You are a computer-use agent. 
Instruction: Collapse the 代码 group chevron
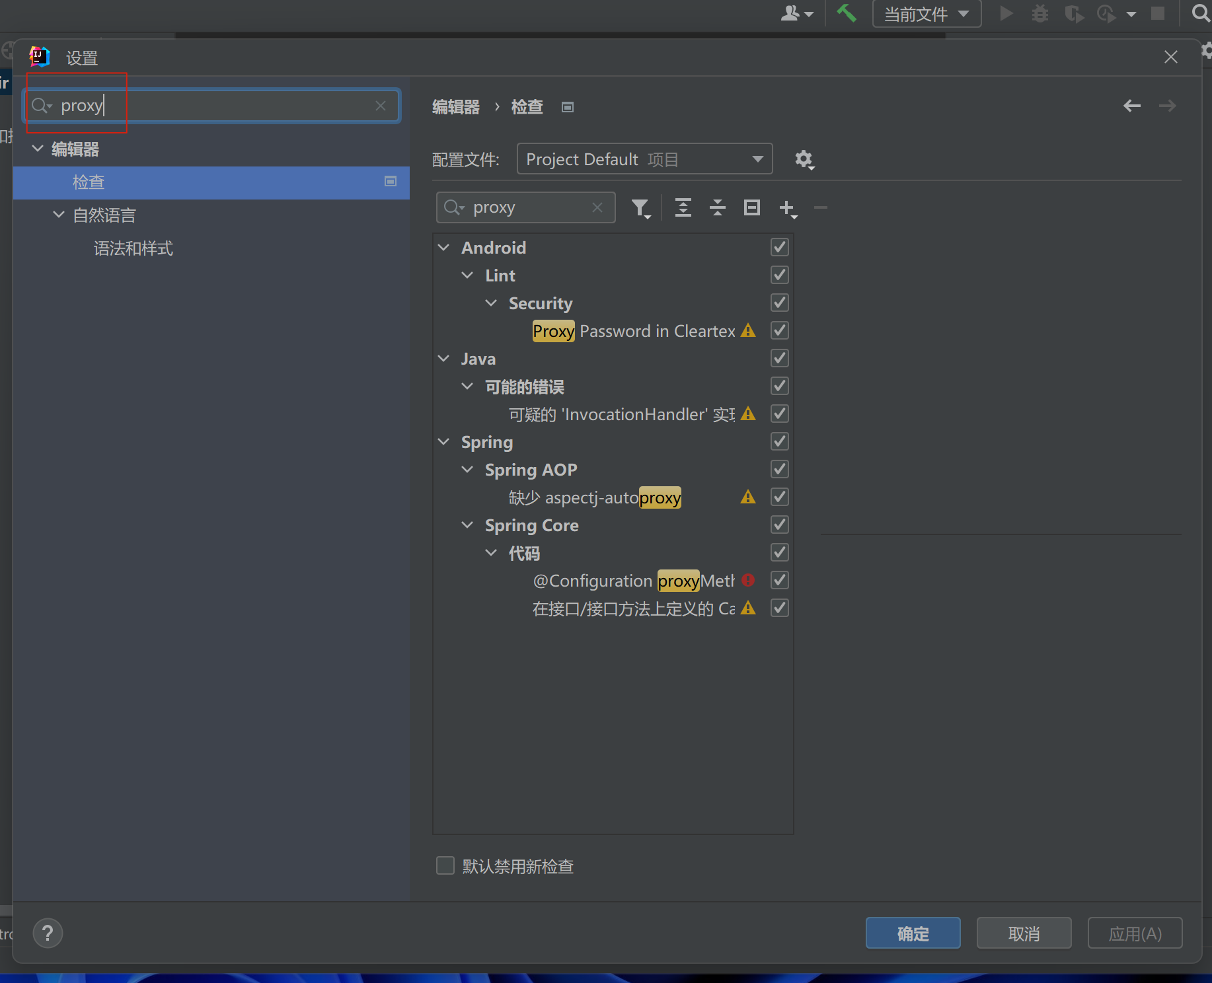point(491,552)
